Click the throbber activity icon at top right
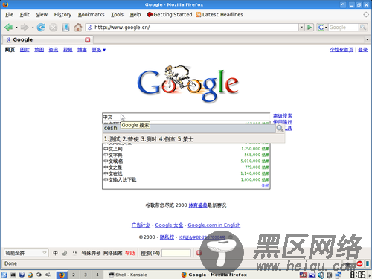 [x=366, y=15]
